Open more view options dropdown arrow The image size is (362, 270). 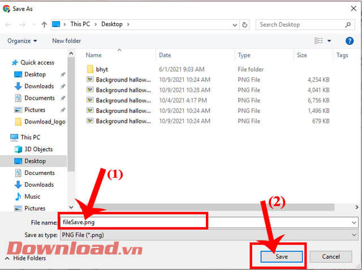click(x=329, y=41)
